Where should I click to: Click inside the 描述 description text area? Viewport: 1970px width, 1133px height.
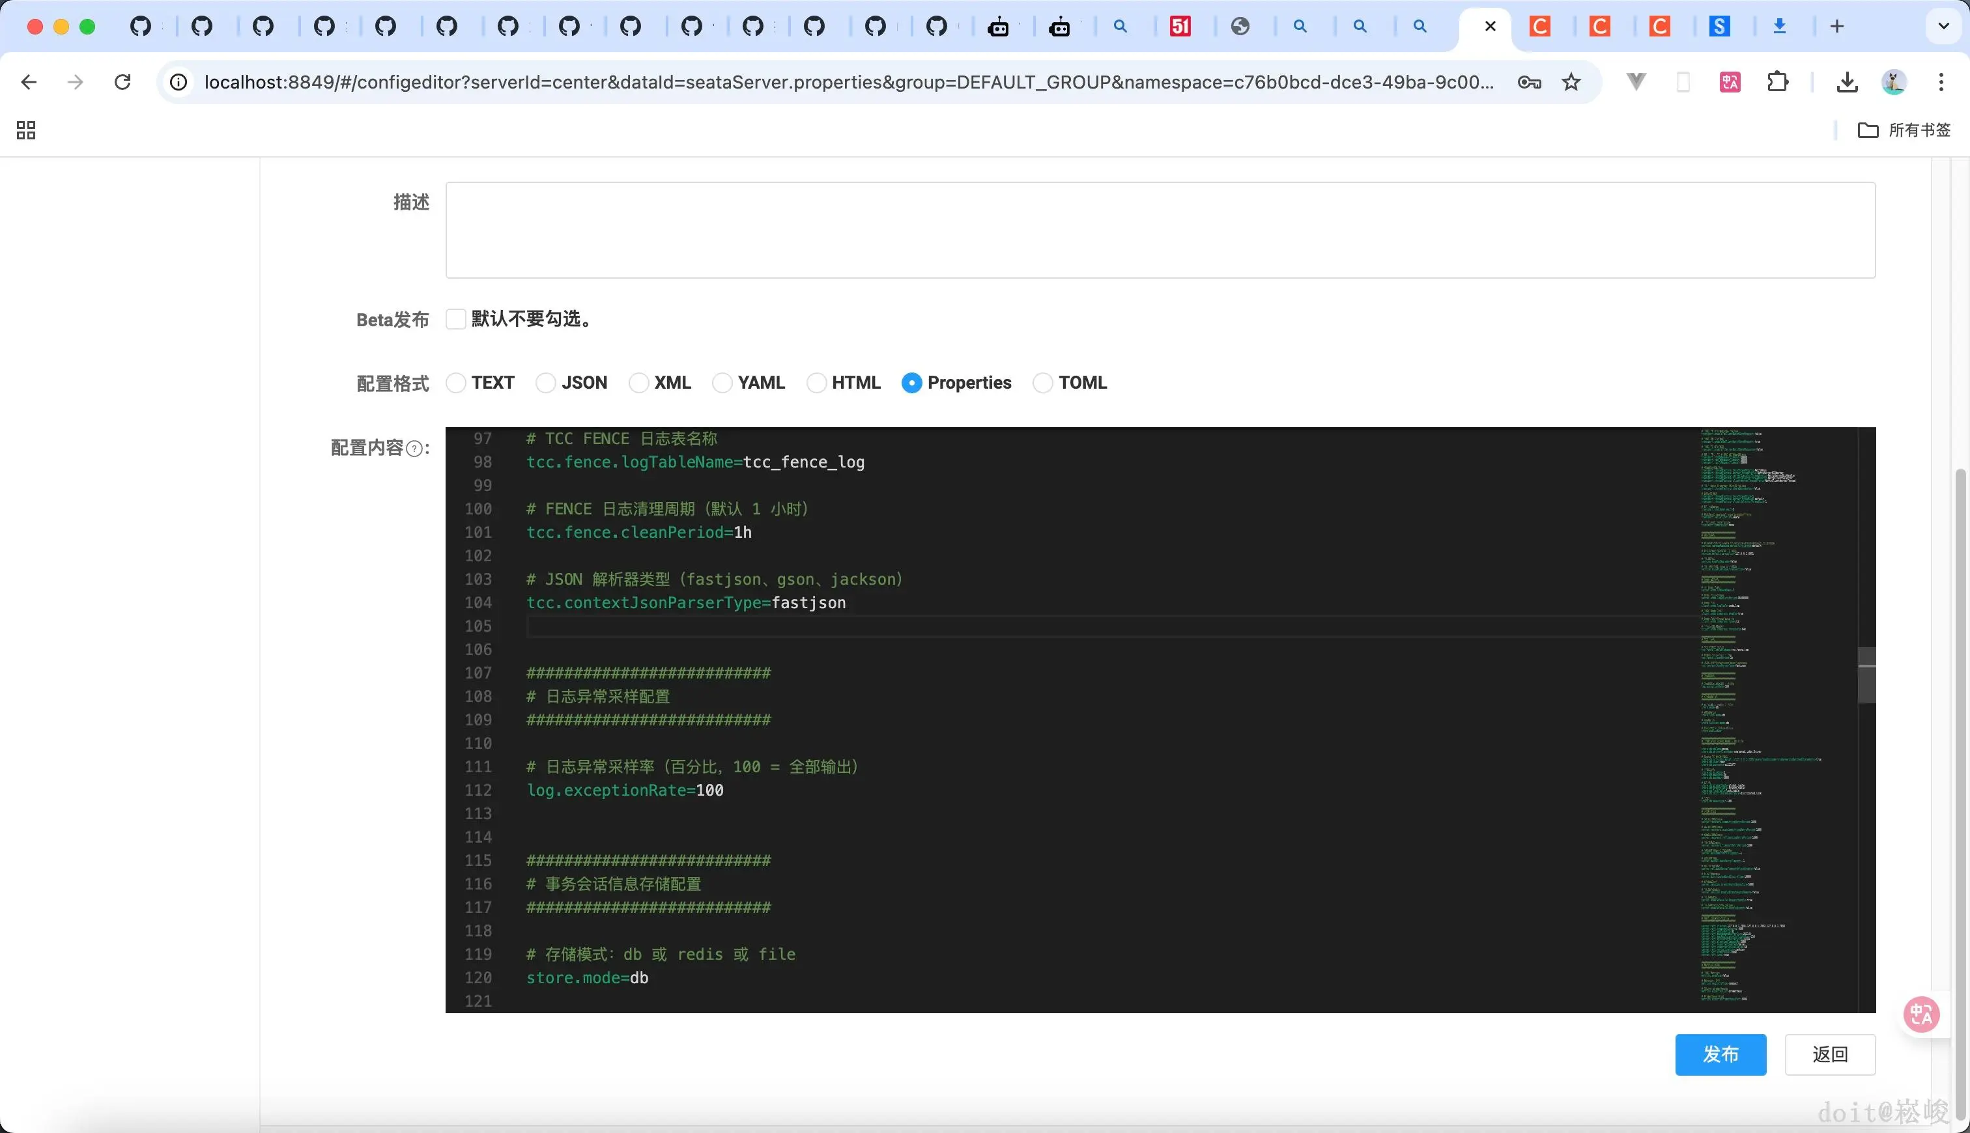[x=1160, y=231]
